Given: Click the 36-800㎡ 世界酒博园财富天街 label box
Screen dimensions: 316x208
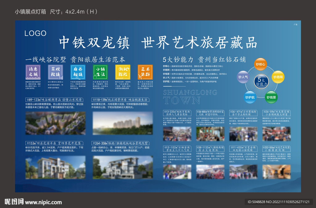Looking at the screenshot, I should coord(210,113).
